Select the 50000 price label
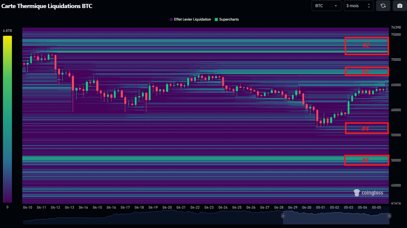Viewport: 407px width, 228px height. [396, 160]
